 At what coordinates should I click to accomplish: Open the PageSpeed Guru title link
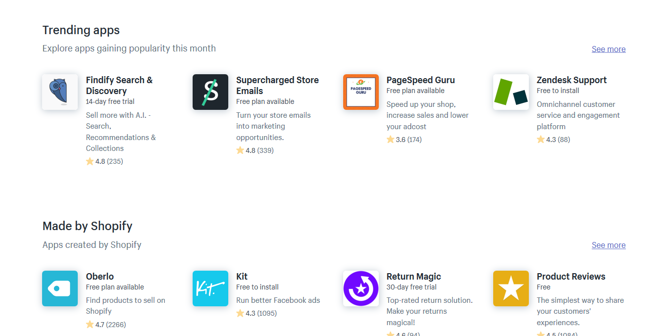pyautogui.click(x=420, y=80)
